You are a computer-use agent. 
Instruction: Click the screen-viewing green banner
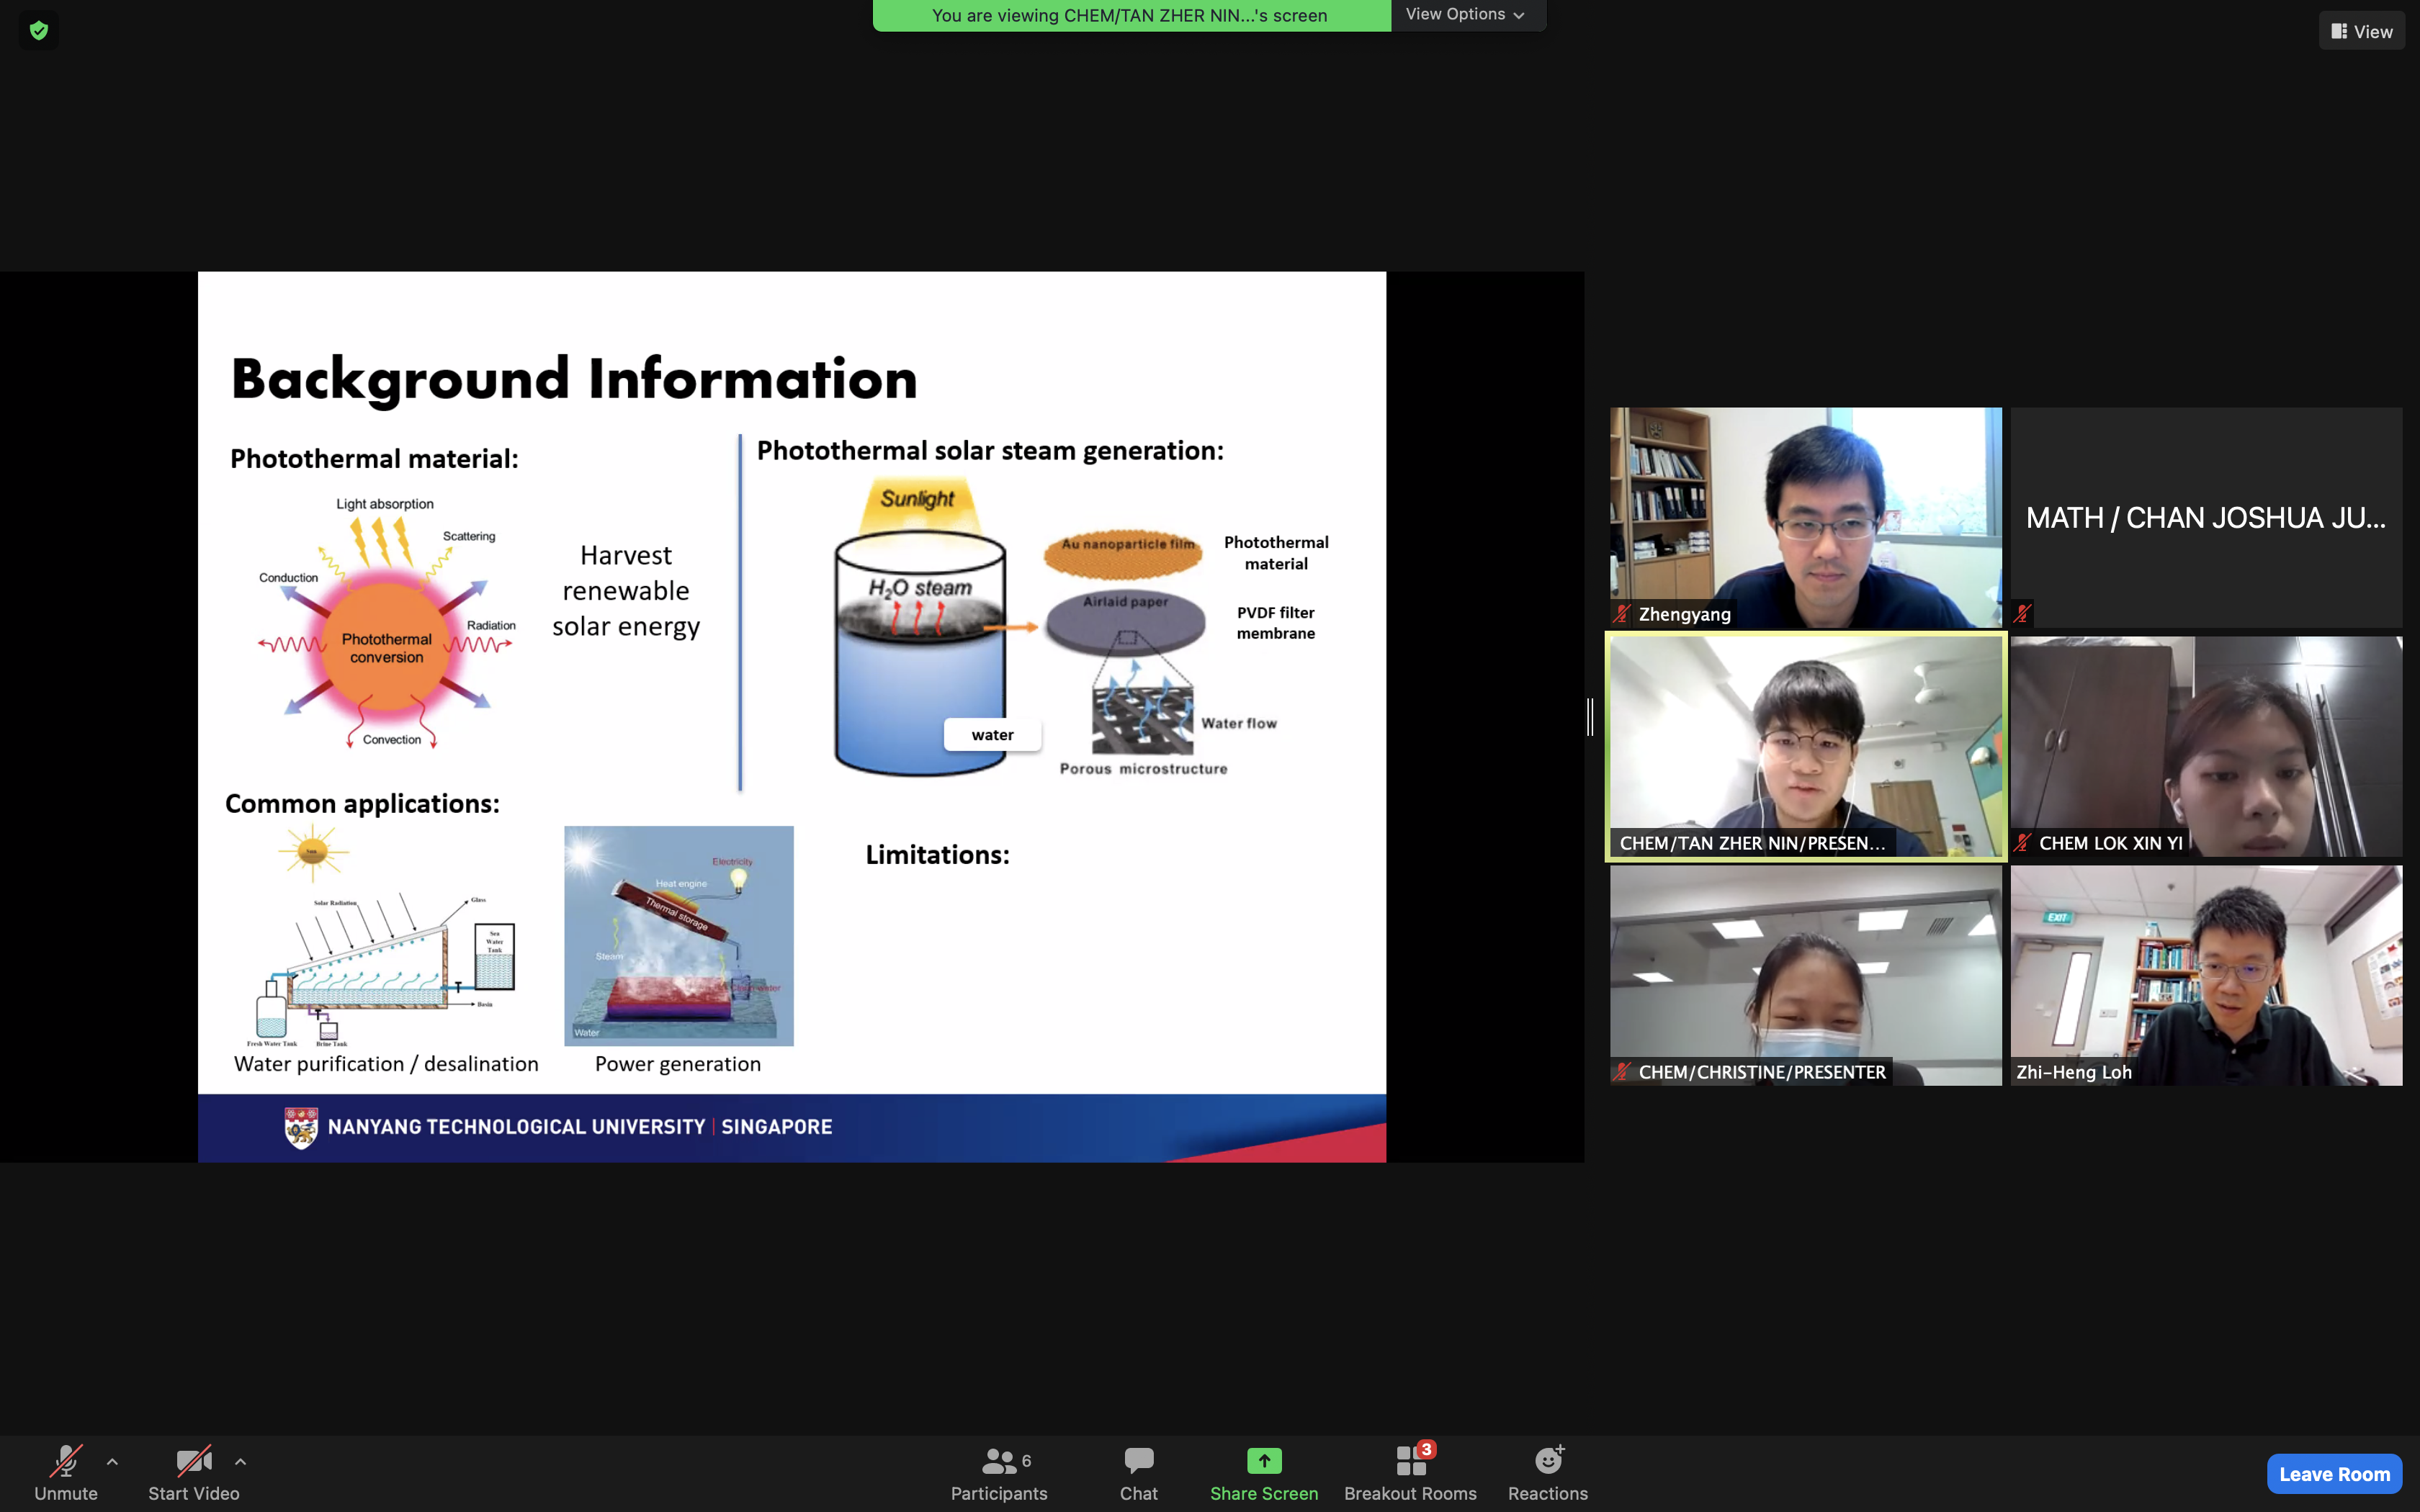[x=1130, y=15]
